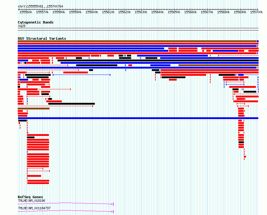Open the TMLHE|NM_001184797 gene label
This screenshot has width=267, height=215.
[34, 208]
